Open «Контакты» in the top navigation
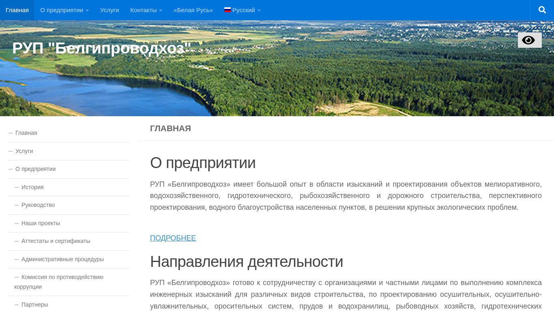Screen dimensions: 554x311 (x=143, y=10)
